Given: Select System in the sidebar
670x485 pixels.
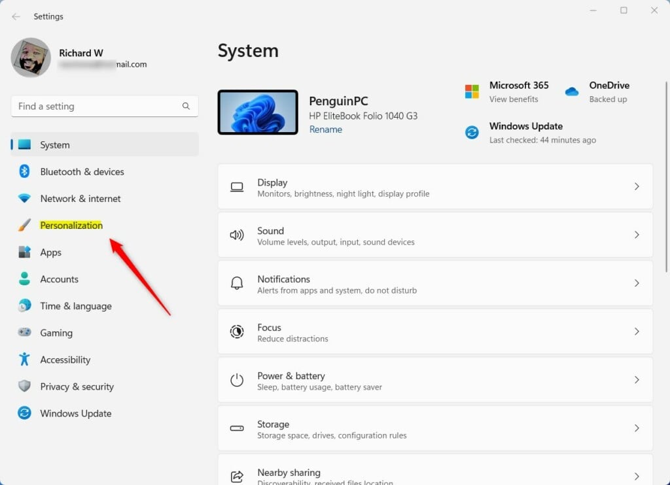Looking at the screenshot, I should tap(105, 144).
